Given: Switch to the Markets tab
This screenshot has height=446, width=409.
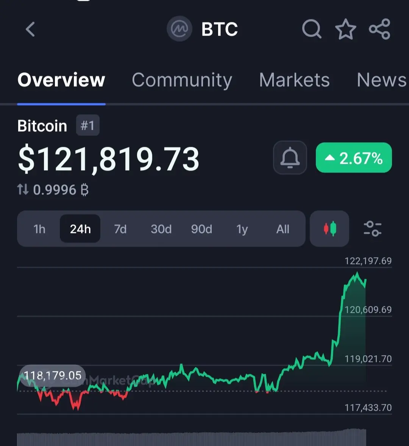Looking at the screenshot, I should 294,80.
